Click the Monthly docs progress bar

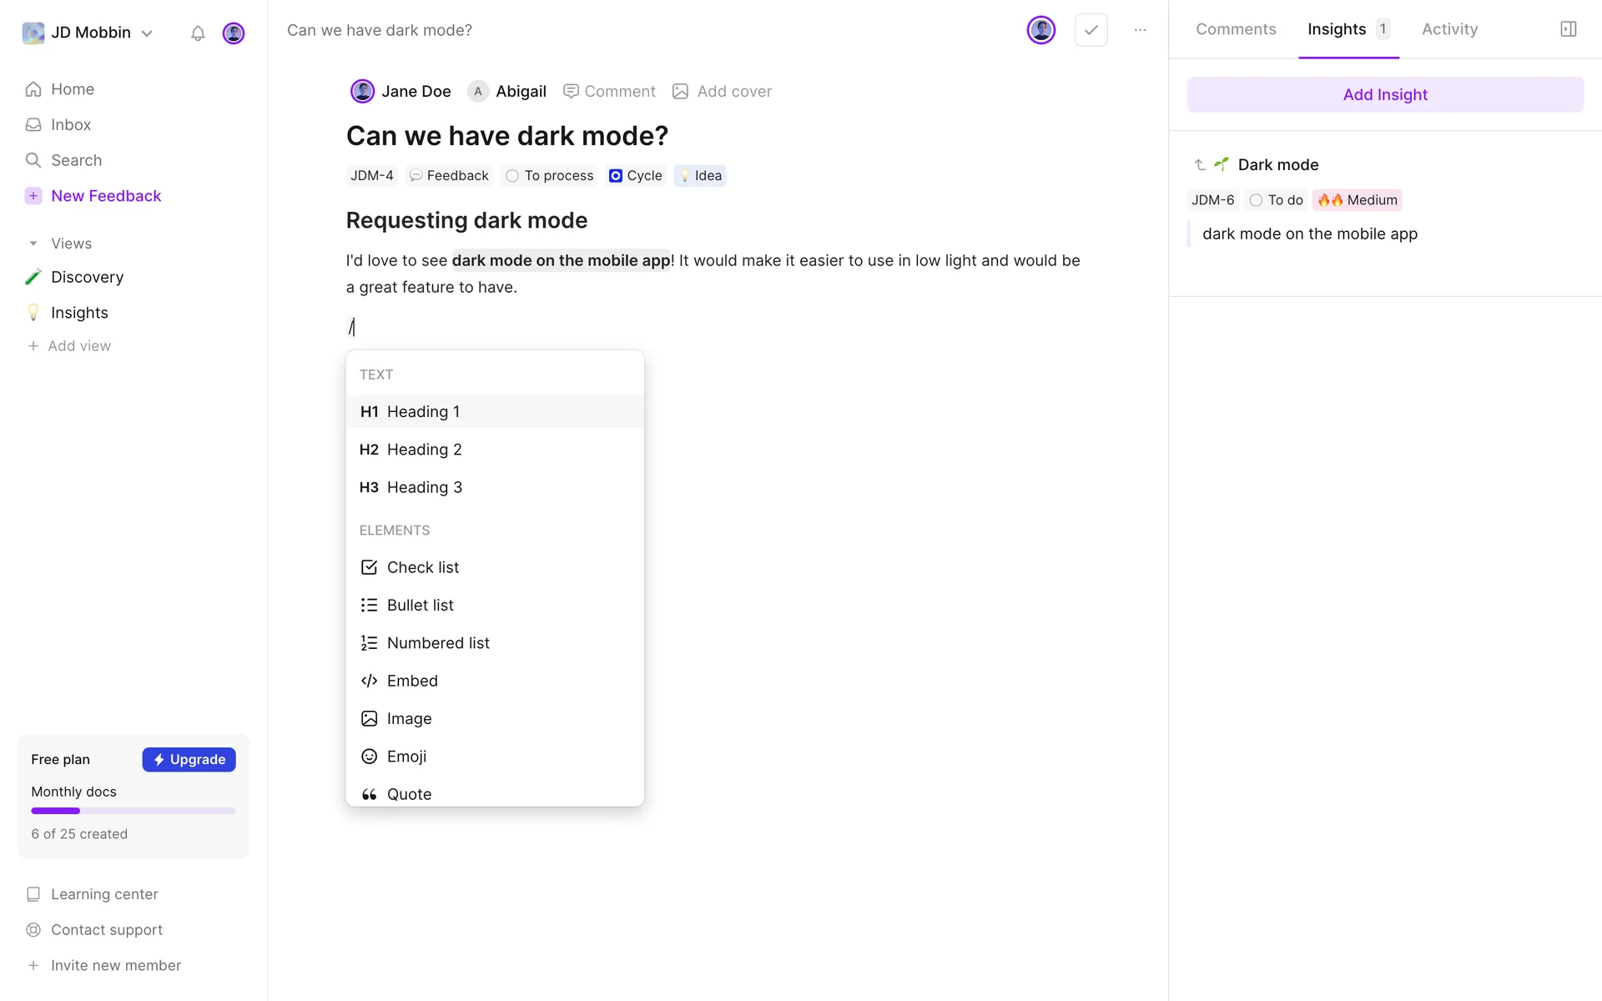(133, 811)
